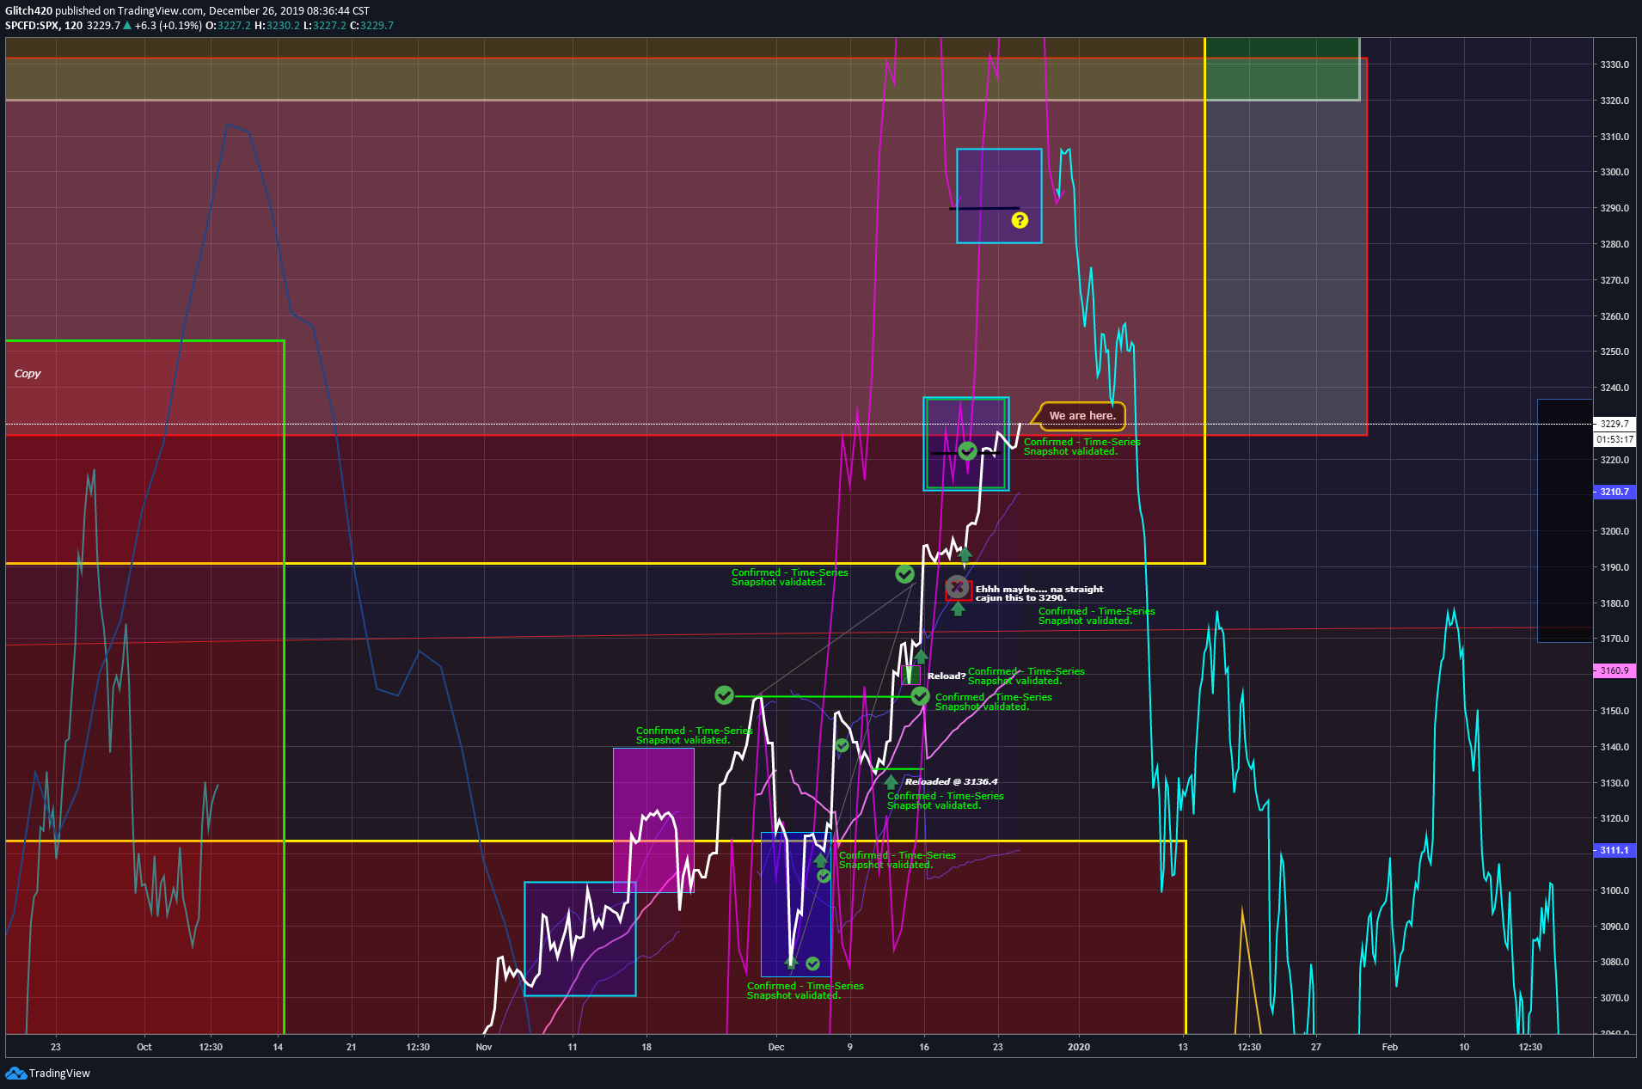Click the countdown timer 01:53:17
Screen dimensions: 1642x1089
[1614, 439]
